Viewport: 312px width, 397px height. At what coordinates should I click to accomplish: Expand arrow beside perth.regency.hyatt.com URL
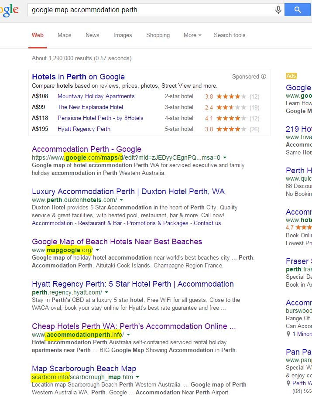point(106,292)
